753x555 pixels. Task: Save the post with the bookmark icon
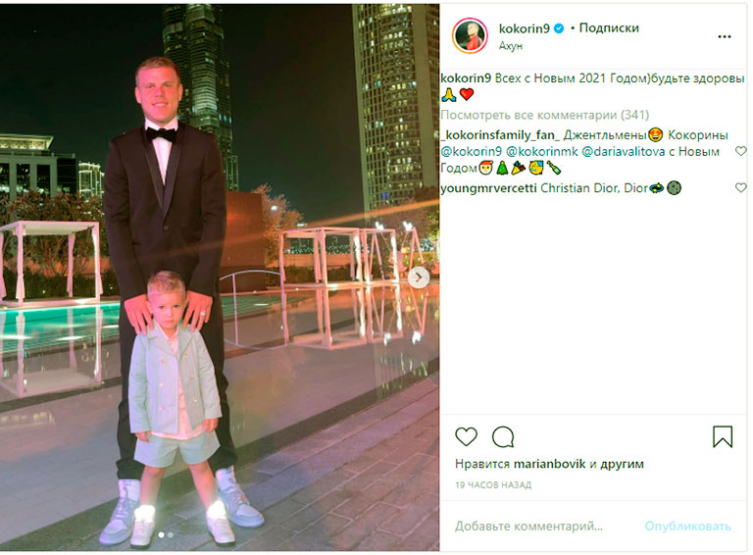723,436
